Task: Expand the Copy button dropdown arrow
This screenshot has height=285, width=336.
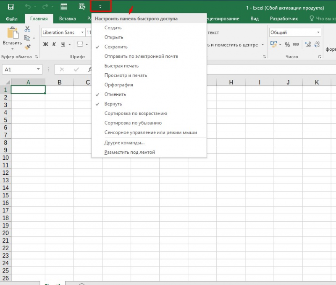Action: (34, 38)
